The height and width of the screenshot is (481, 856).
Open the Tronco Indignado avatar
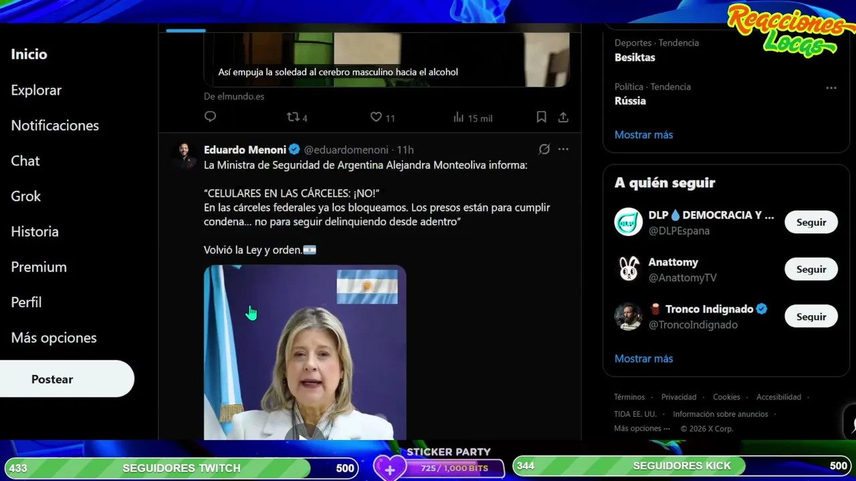pyautogui.click(x=629, y=317)
